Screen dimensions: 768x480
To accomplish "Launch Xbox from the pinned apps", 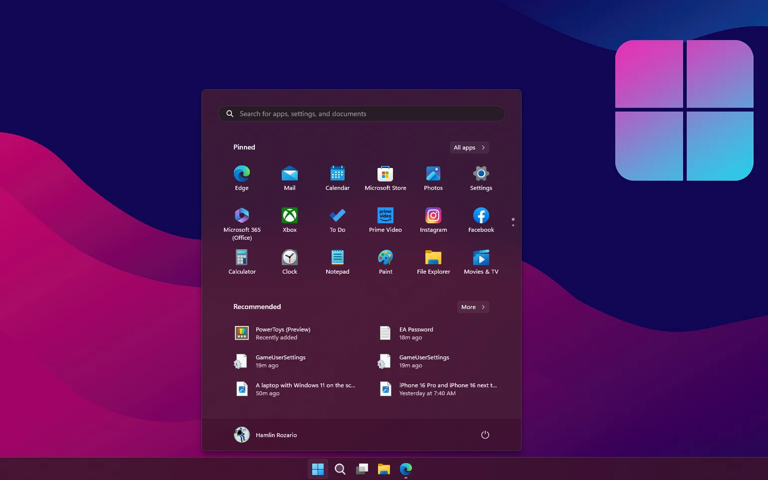I will pos(289,219).
